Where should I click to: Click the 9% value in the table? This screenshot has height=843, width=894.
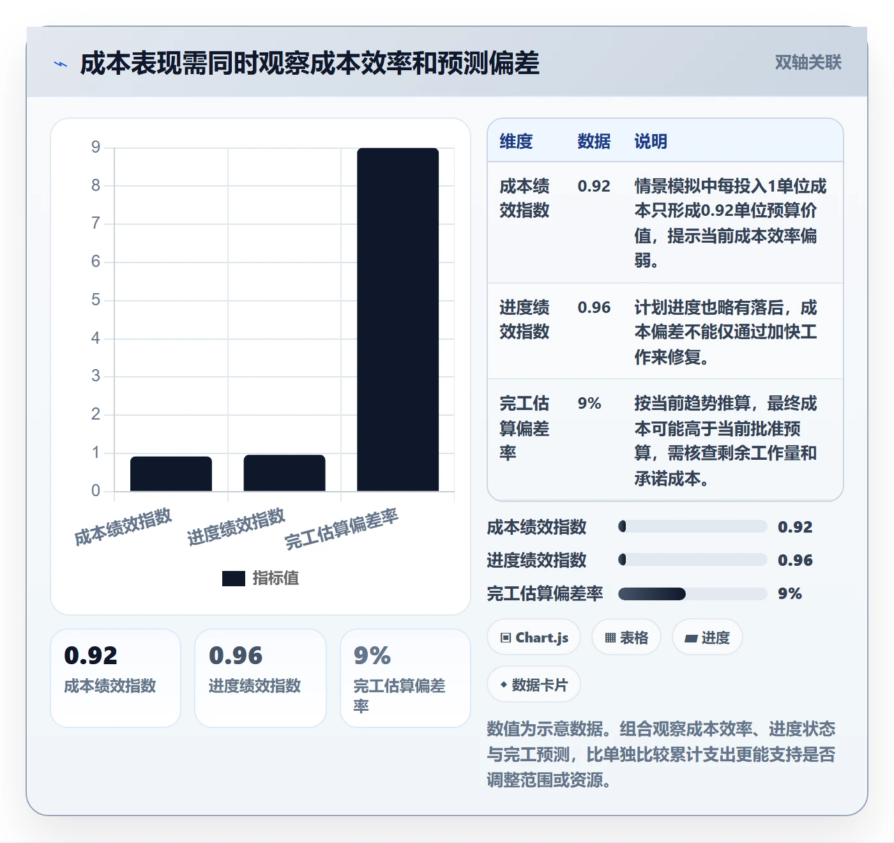pyautogui.click(x=589, y=403)
